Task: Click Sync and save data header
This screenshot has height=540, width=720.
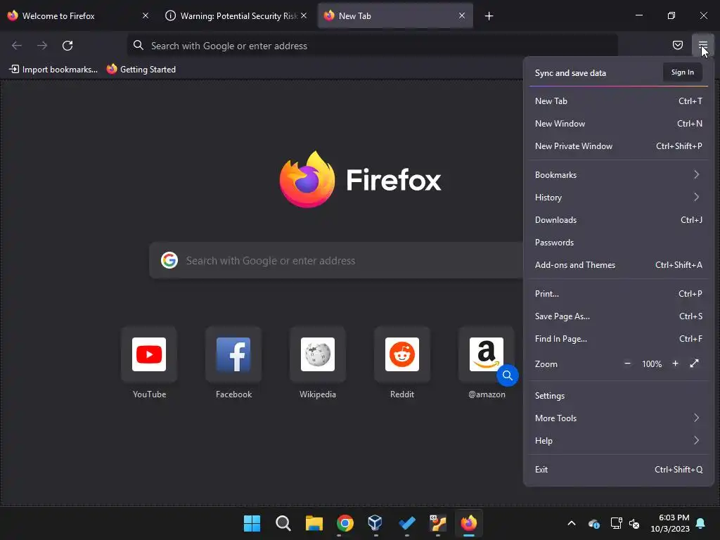Action: 570,73
